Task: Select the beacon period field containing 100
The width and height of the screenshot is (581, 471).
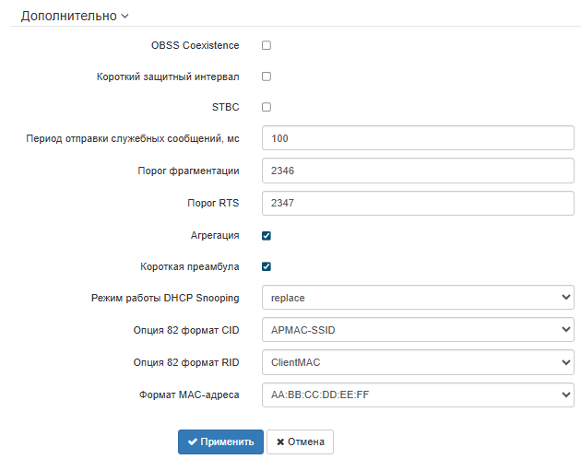Action: coord(418,138)
